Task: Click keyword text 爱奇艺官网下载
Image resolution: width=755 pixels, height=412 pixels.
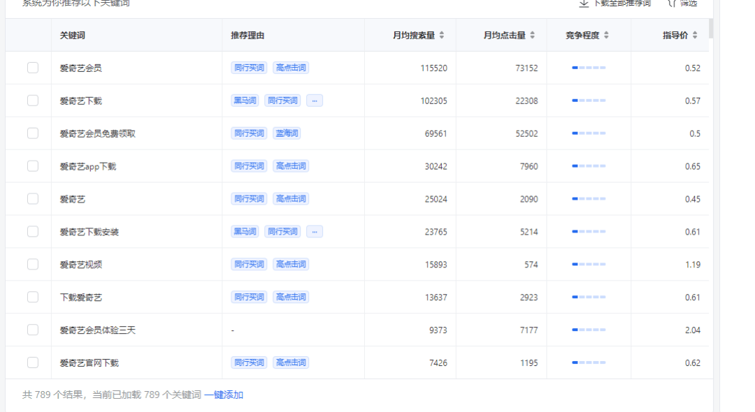Action: click(89, 362)
